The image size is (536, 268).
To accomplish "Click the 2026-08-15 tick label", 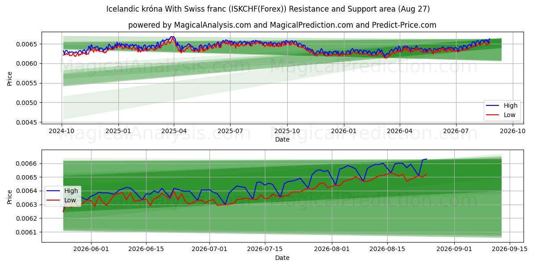I will [387, 249].
